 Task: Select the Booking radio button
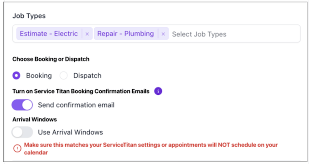point(16,76)
